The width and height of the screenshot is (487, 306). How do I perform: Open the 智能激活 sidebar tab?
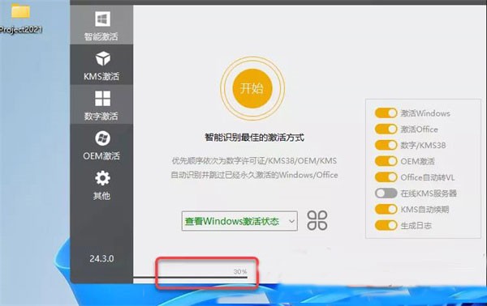(x=101, y=25)
